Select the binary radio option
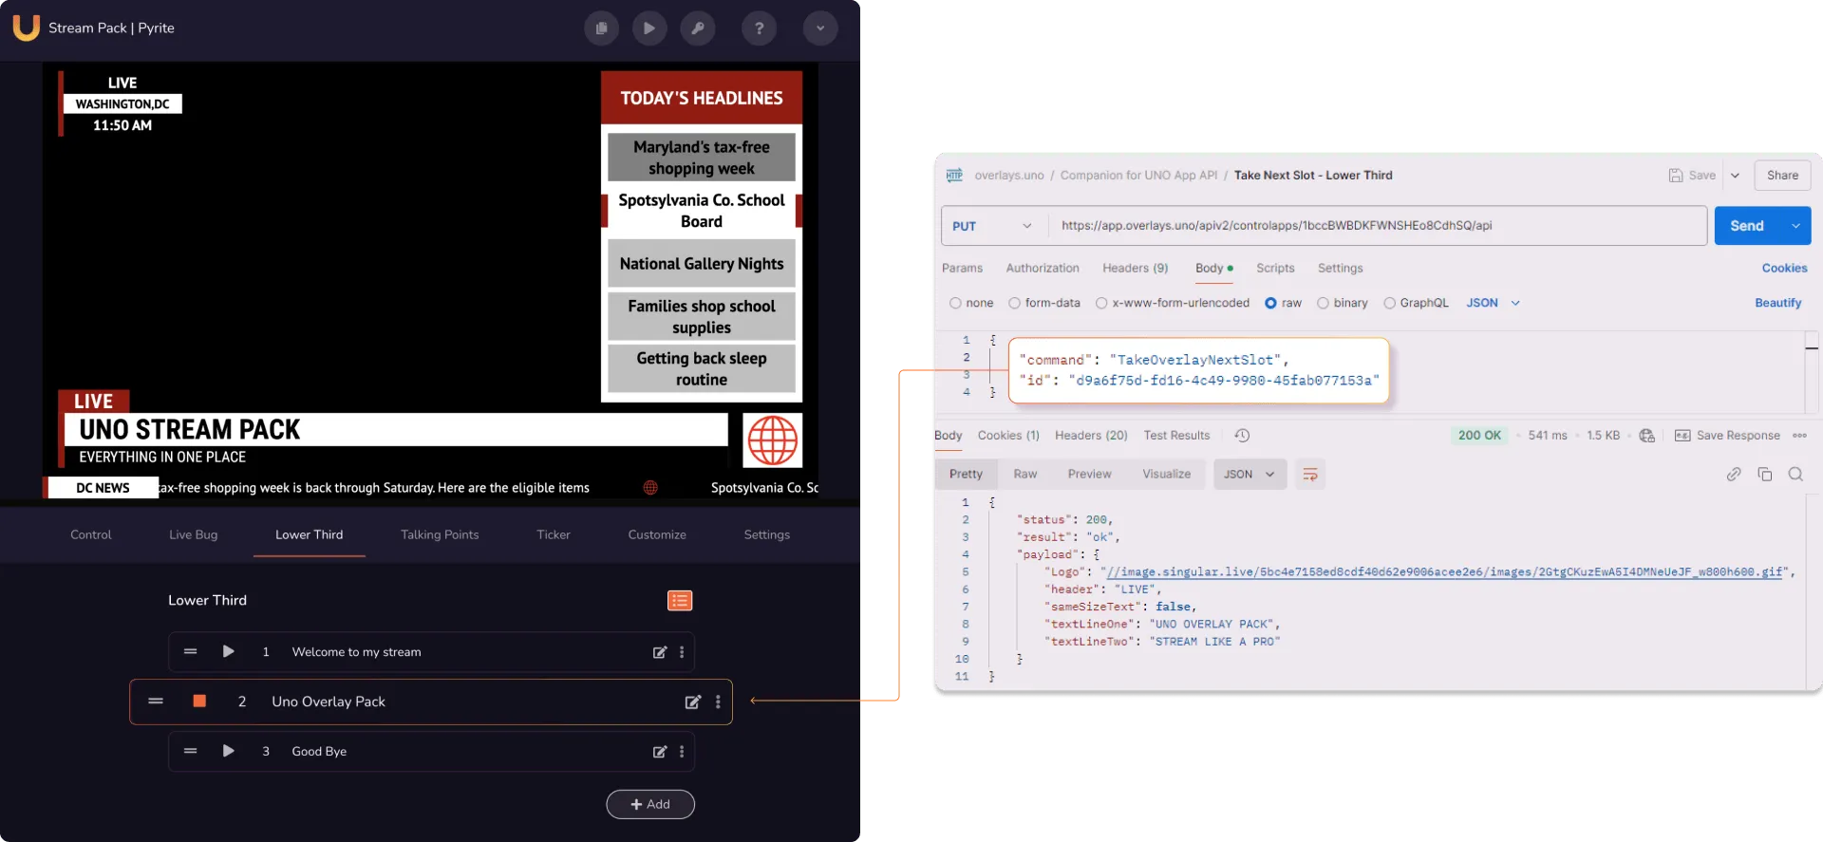 1323,304
